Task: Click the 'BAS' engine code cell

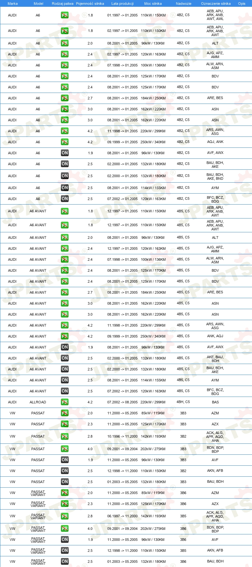Action: pos(215,402)
